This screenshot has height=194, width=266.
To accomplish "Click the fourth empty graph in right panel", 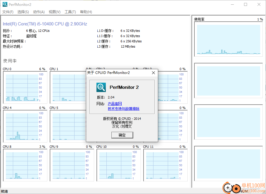I will 229,164.
